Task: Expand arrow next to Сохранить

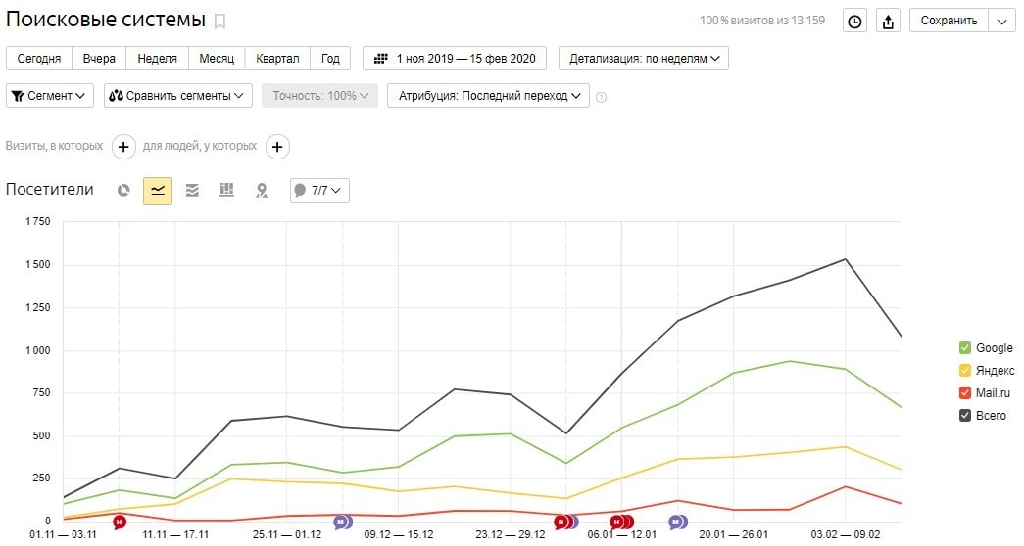Action: click(x=1002, y=21)
